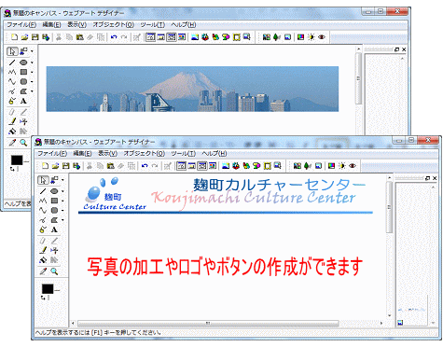Select Ellipse tool in back window toolbox
The height and width of the screenshot is (347, 443).
[x=23, y=62]
